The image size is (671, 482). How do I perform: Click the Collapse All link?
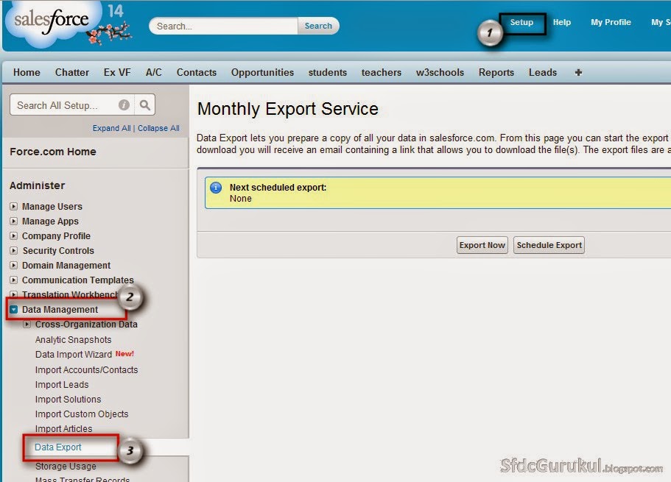coord(158,128)
